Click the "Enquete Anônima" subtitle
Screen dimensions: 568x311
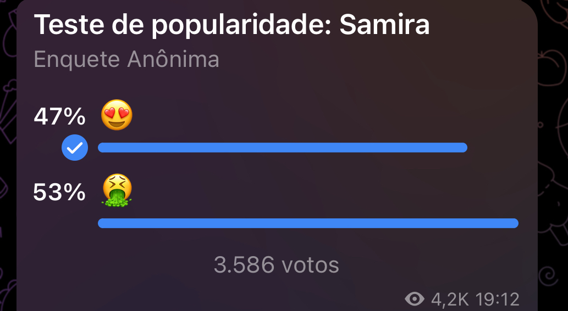click(x=126, y=59)
